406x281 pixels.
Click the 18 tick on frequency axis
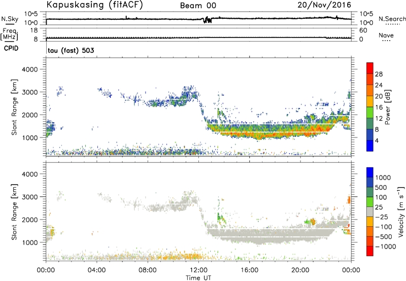(34, 30)
